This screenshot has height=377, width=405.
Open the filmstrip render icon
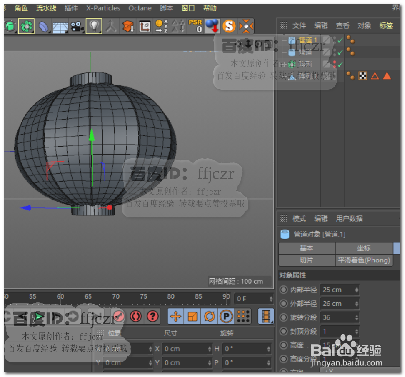pos(266,316)
